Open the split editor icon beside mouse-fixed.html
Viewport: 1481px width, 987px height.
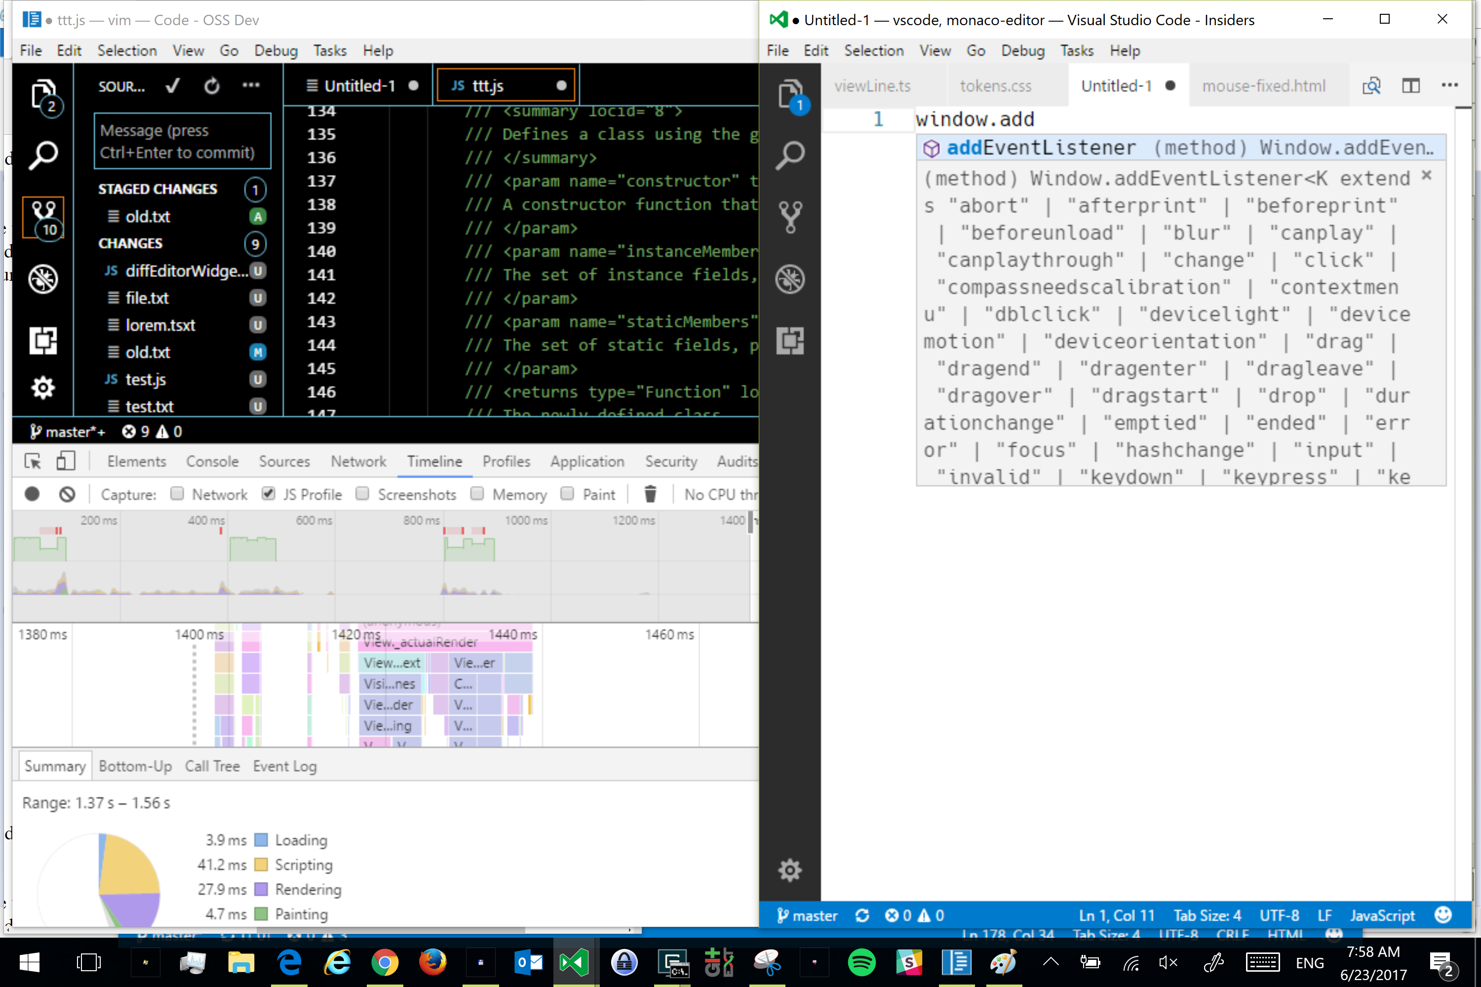(1411, 85)
